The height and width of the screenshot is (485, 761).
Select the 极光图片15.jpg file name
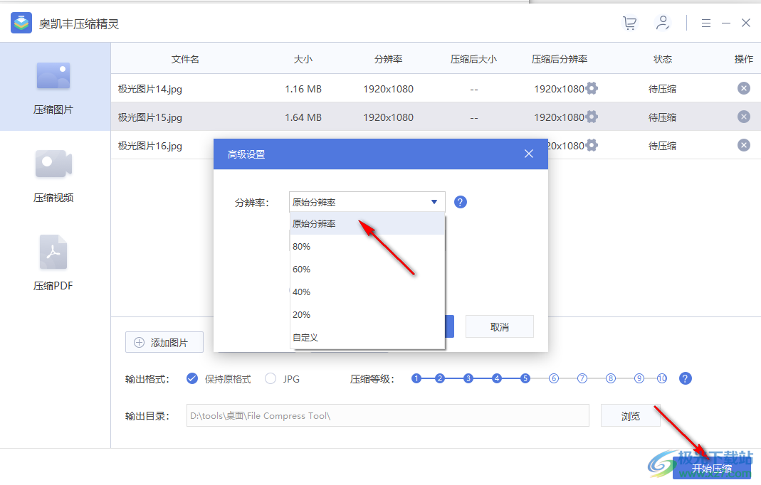click(x=150, y=117)
